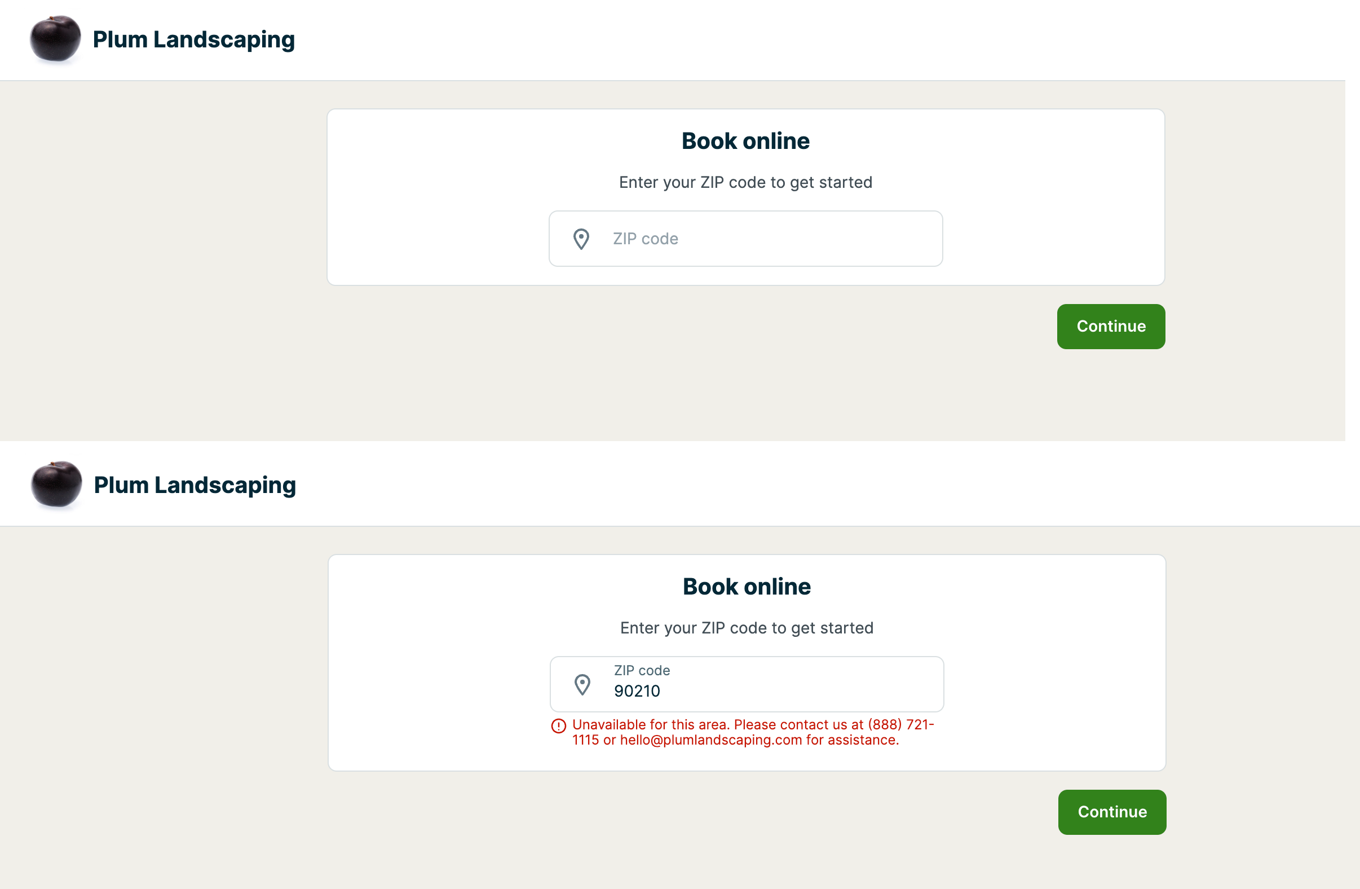Click "Enter your ZIP code" text in the 90210 form

pyautogui.click(x=747, y=628)
